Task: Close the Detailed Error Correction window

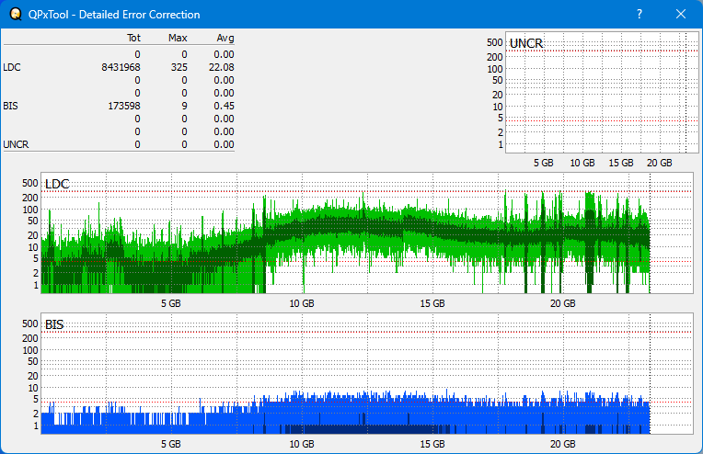Action: click(681, 15)
